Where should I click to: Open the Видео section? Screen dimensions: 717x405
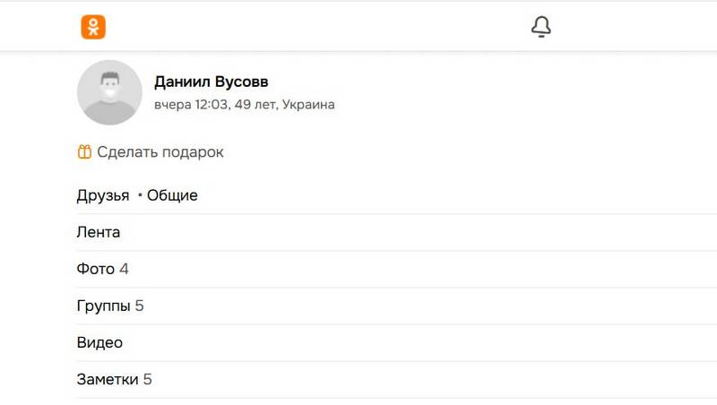99,342
